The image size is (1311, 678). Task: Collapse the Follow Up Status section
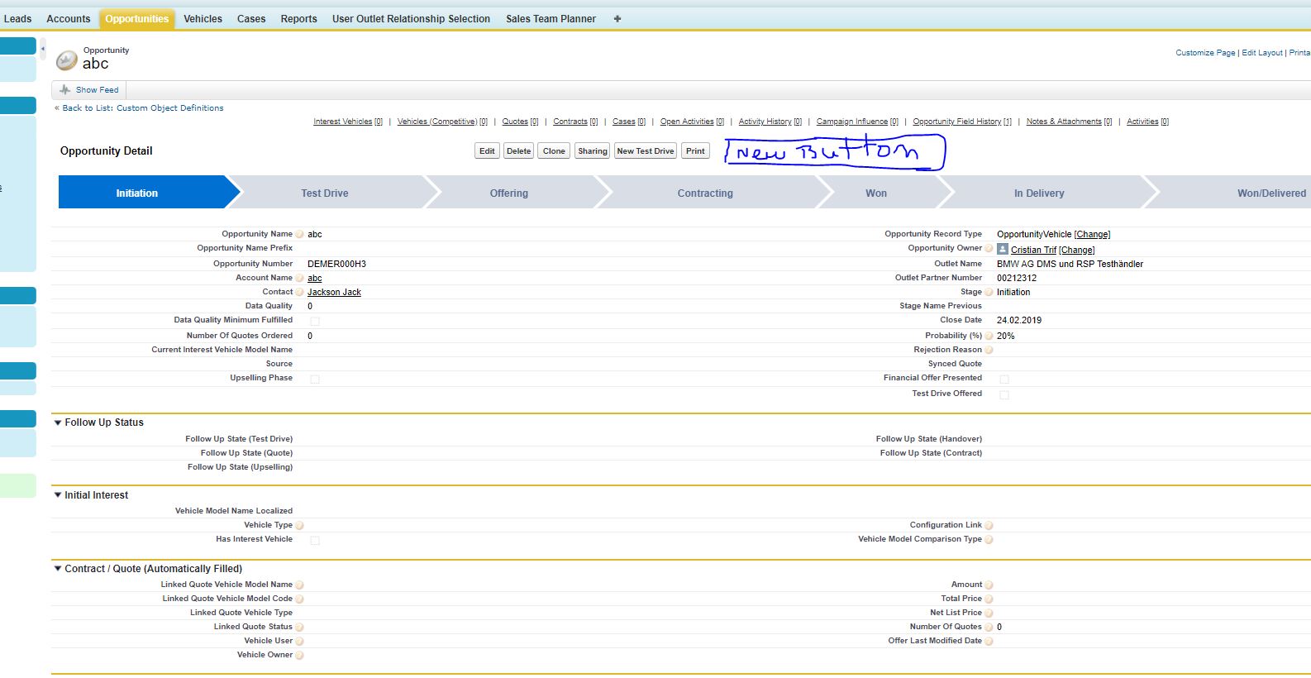tap(58, 423)
